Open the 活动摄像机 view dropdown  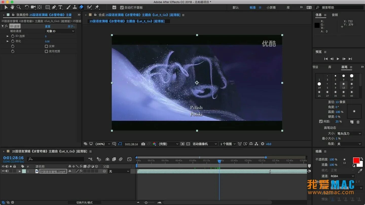pyautogui.click(x=205, y=144)
